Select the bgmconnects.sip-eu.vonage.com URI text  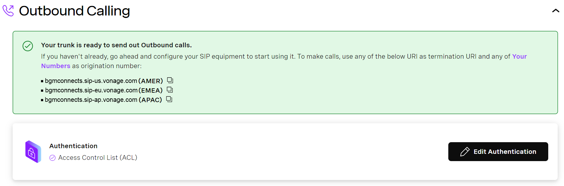pyautogui.click(x=91, y=90)
